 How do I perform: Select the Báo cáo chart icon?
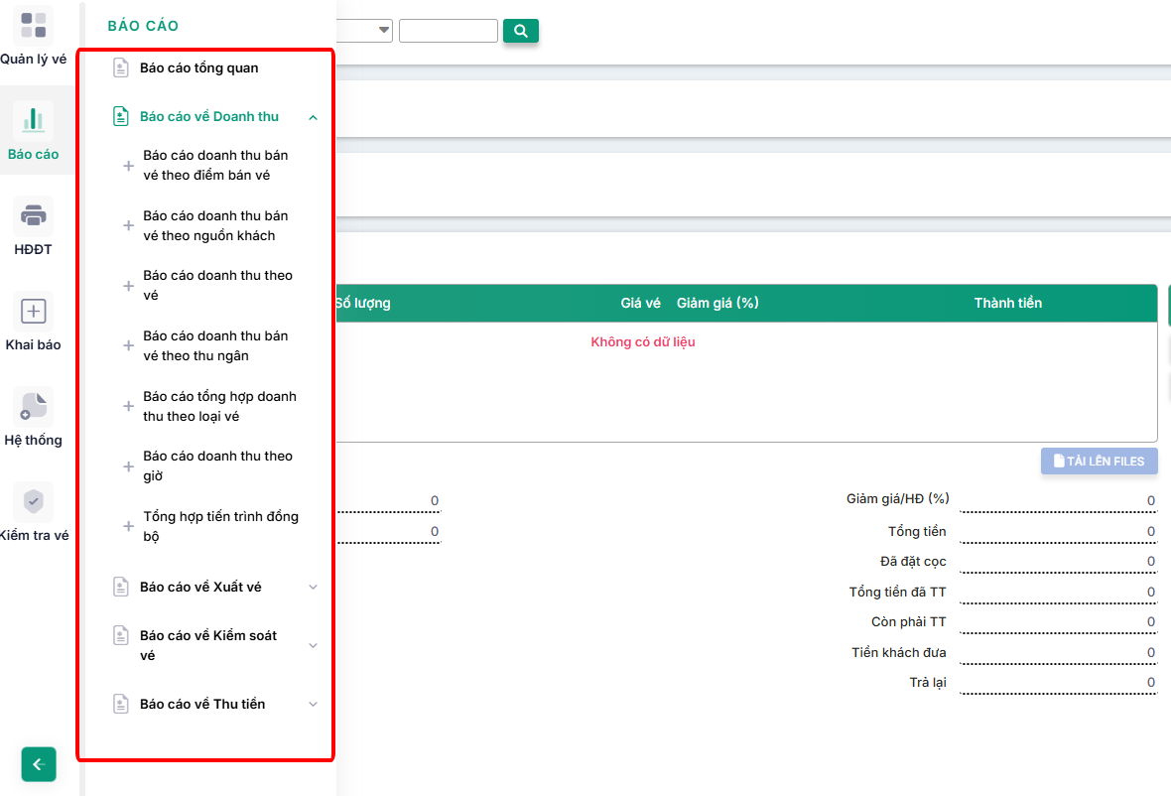click(34, 120)
